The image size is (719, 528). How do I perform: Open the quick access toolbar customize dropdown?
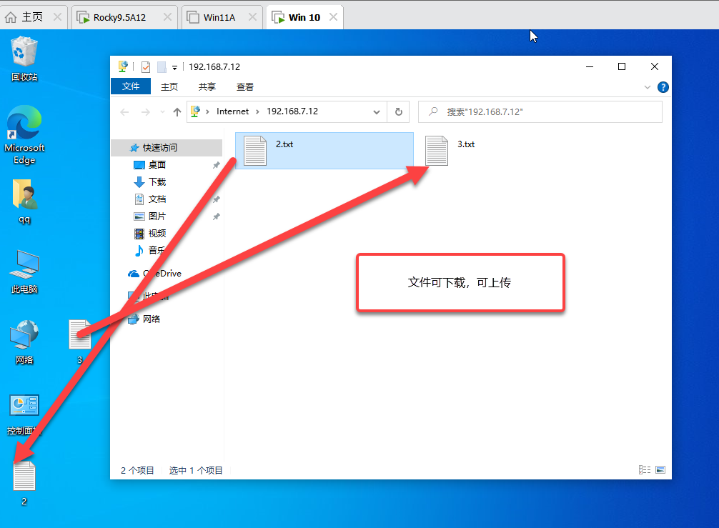click(174, 67)
